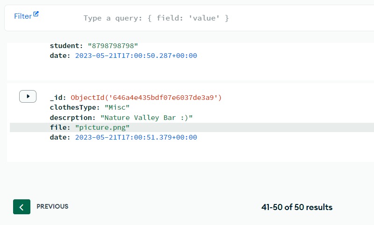Click the external link icon beside Filter

(x=36, y=14)
